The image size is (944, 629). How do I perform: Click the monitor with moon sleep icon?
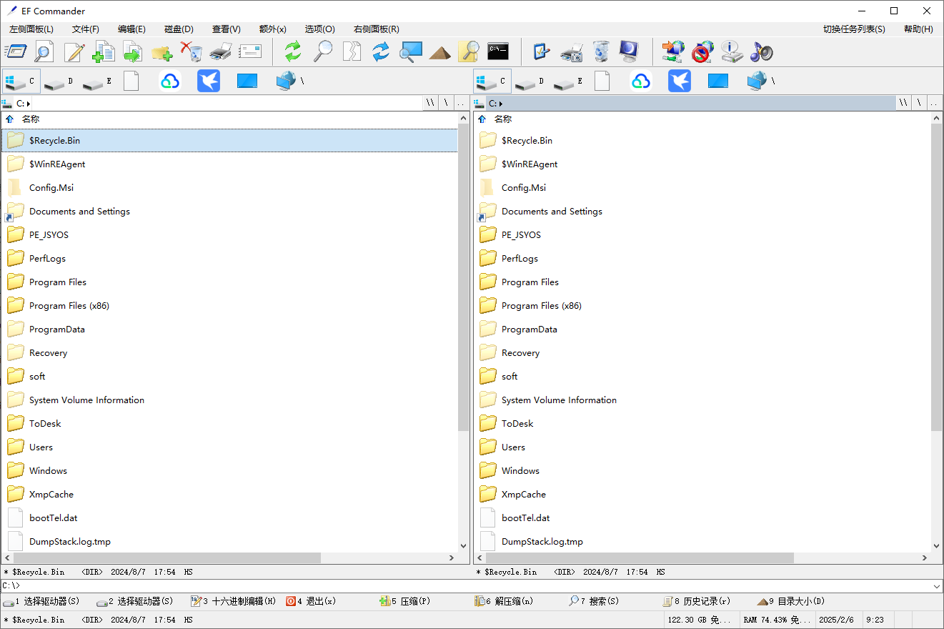[x=629, y=51]
